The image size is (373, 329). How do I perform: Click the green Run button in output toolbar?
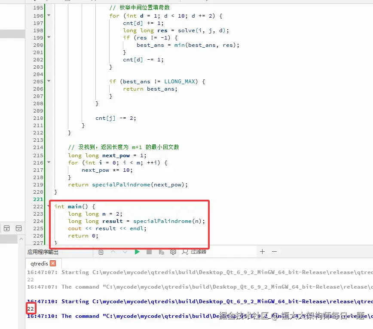[137, 252]
